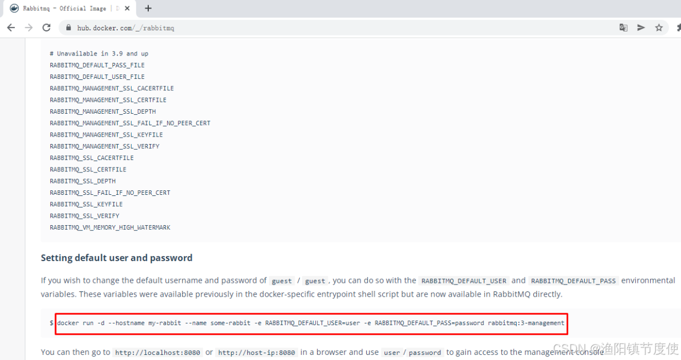This screenshot has height=360, width=681.
Task: Click RABBITMQ_DEFAULT_PASS_FILE line
Action: pyautogui.click(x=97, y=65)
